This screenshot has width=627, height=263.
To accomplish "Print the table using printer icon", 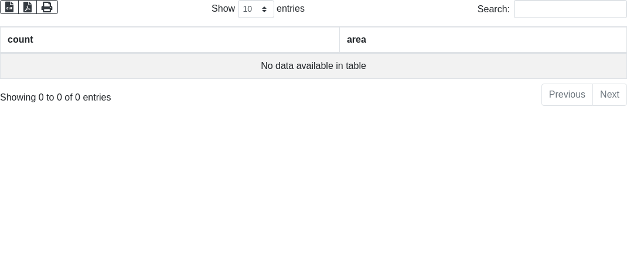I will pyautogui.click(x=47, y=7).
